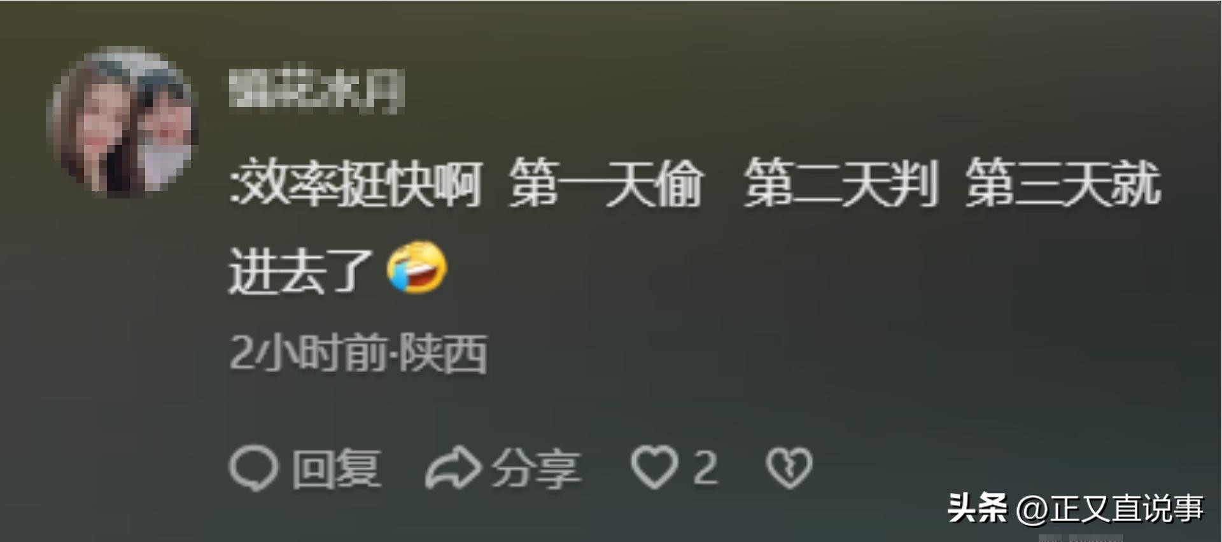This screenshot has width=1222, height=542.
Task: Click the like count number 2
Action: [705, 468]
